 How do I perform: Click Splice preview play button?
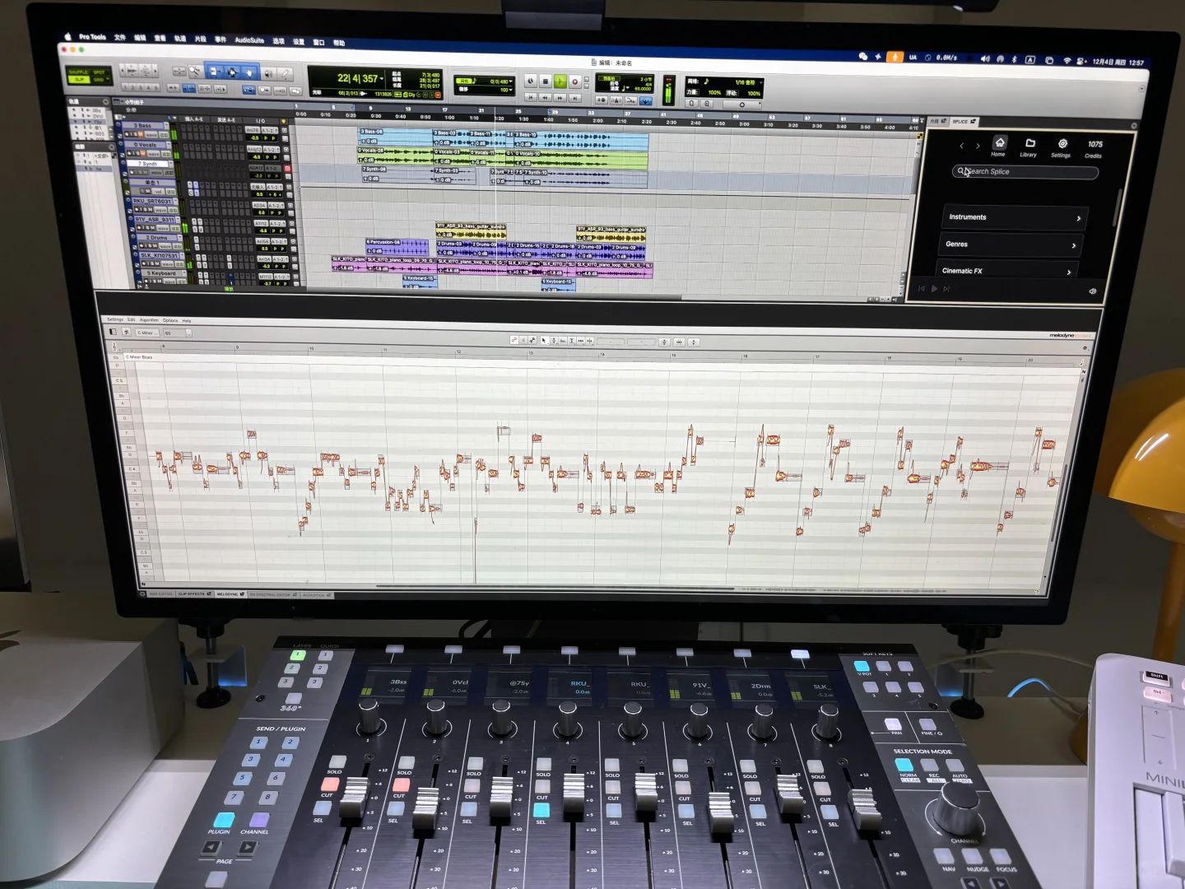point(934,289)
